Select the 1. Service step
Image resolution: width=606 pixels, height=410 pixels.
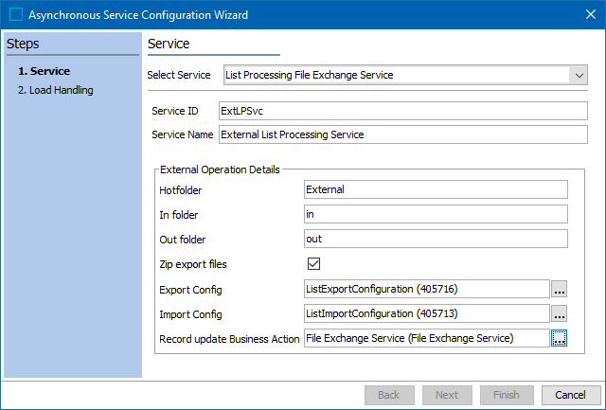point(44,71)
